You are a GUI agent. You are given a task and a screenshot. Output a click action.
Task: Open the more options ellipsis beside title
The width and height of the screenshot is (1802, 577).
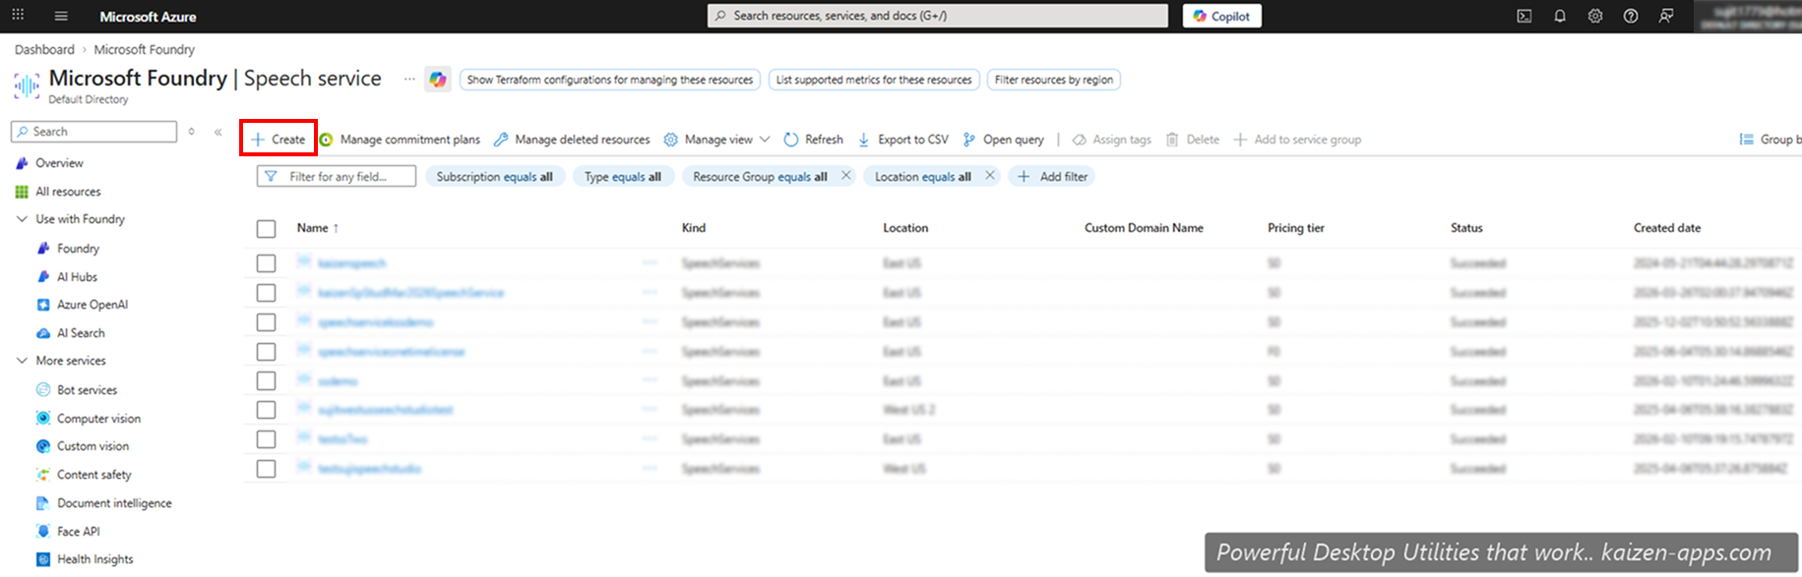409,79
